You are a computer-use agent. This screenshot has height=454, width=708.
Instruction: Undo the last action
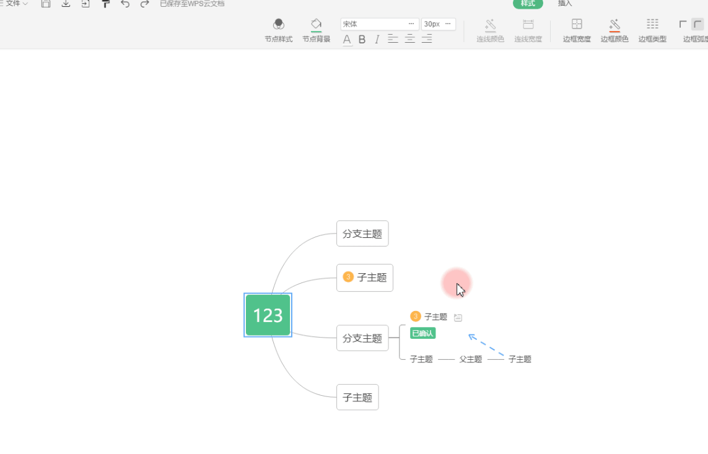[125, 4]
